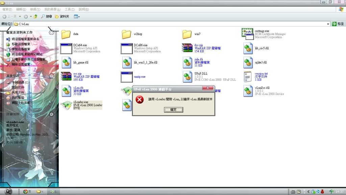The image size is (346, 195).
Task: Click the svc.zip archive icon
Action: pyautogui.click(x=66, y=77)
